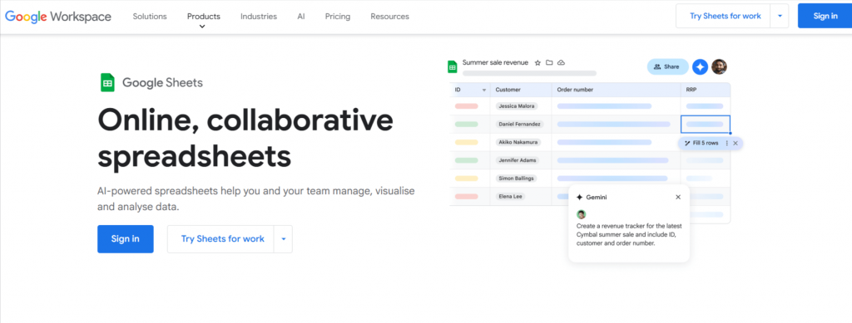Screen dimensions: 852x323
Task: Click the Share button
Action: coord(667,66)
